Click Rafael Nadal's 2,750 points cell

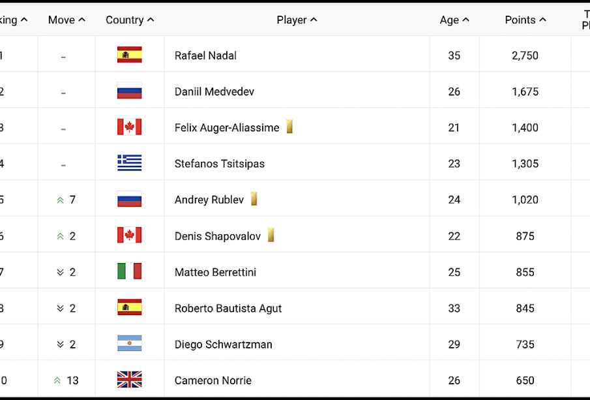point(525,55)
